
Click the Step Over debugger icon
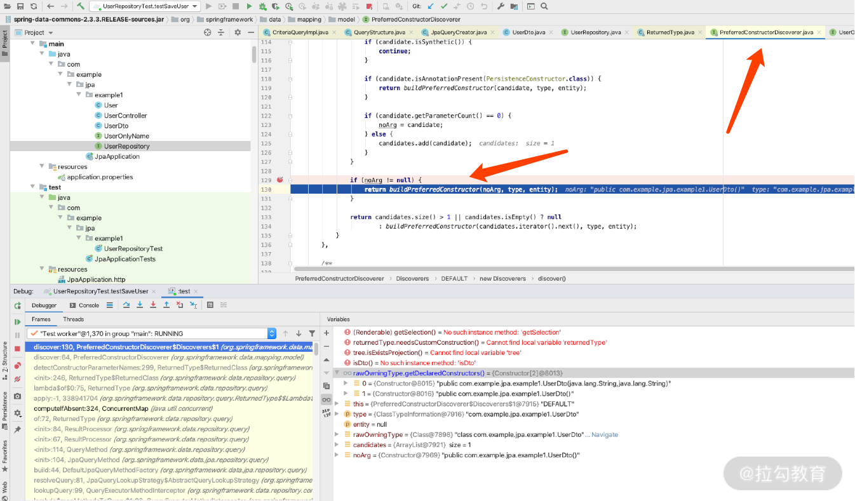pos(126,305)
